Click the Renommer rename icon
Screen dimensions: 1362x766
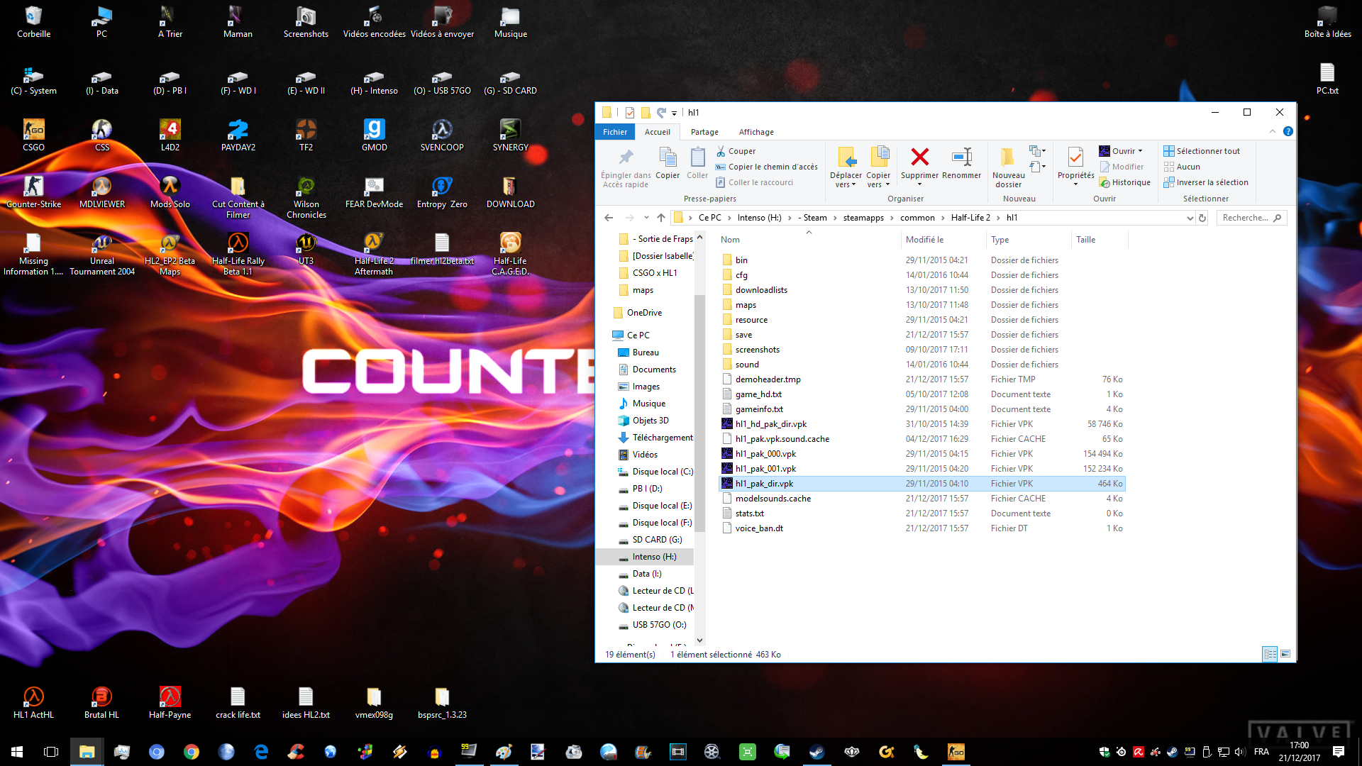961,157
